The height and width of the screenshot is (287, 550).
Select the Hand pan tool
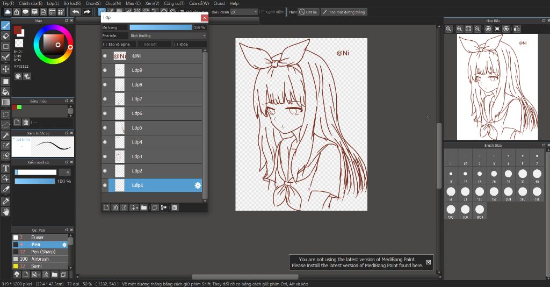tap(5, 212)
